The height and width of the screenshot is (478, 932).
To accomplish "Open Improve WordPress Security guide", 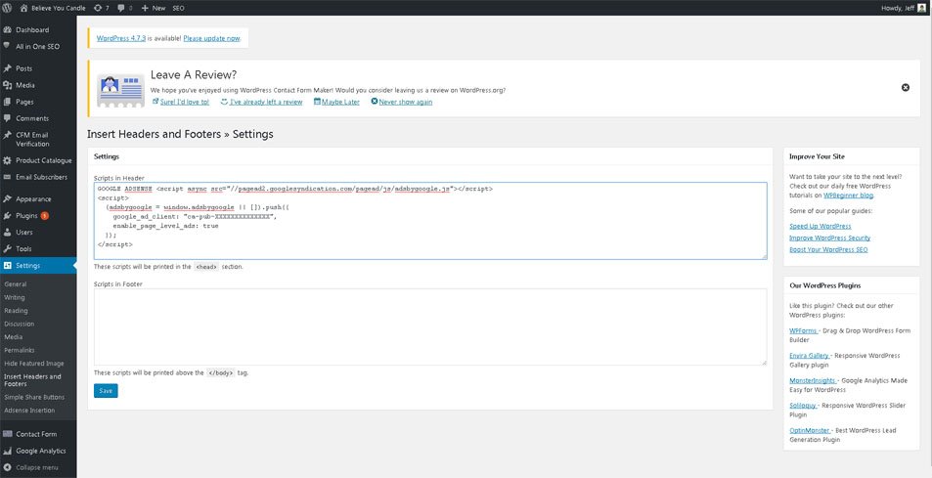I will pyautogui.click(x=829, y=239).
